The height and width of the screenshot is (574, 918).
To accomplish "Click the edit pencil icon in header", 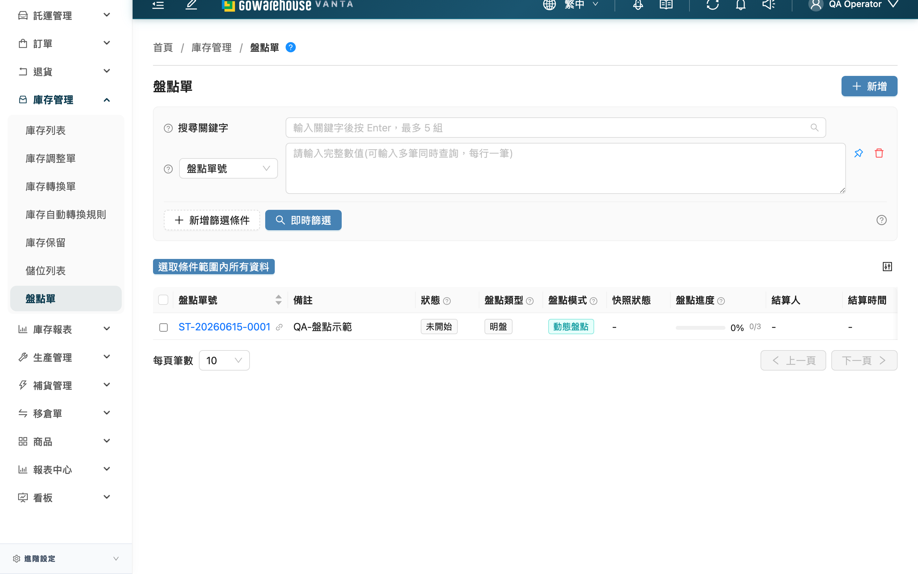I will pyautogui.click(x=191, y=4).
